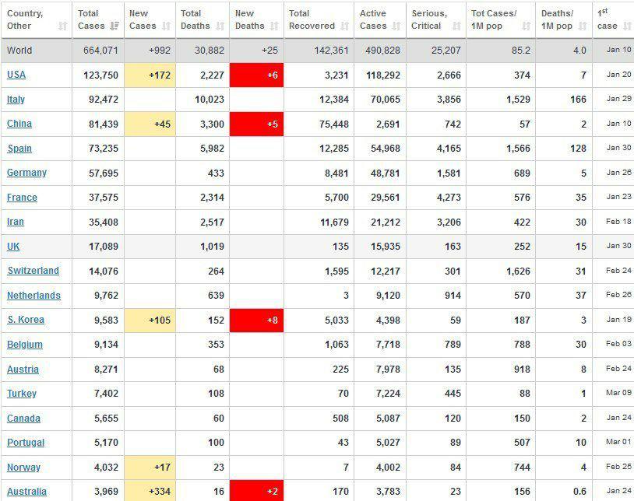Screen dimensions: 634x501
Task: Open the Belgium country link
Action: coord(25,345)
